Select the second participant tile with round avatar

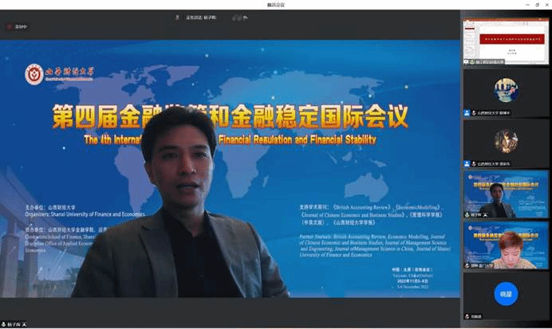pos(504,90)
